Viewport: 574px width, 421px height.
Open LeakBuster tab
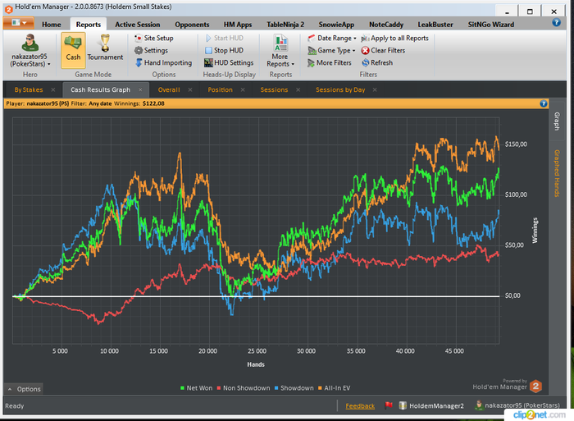(x=435, y=25)
